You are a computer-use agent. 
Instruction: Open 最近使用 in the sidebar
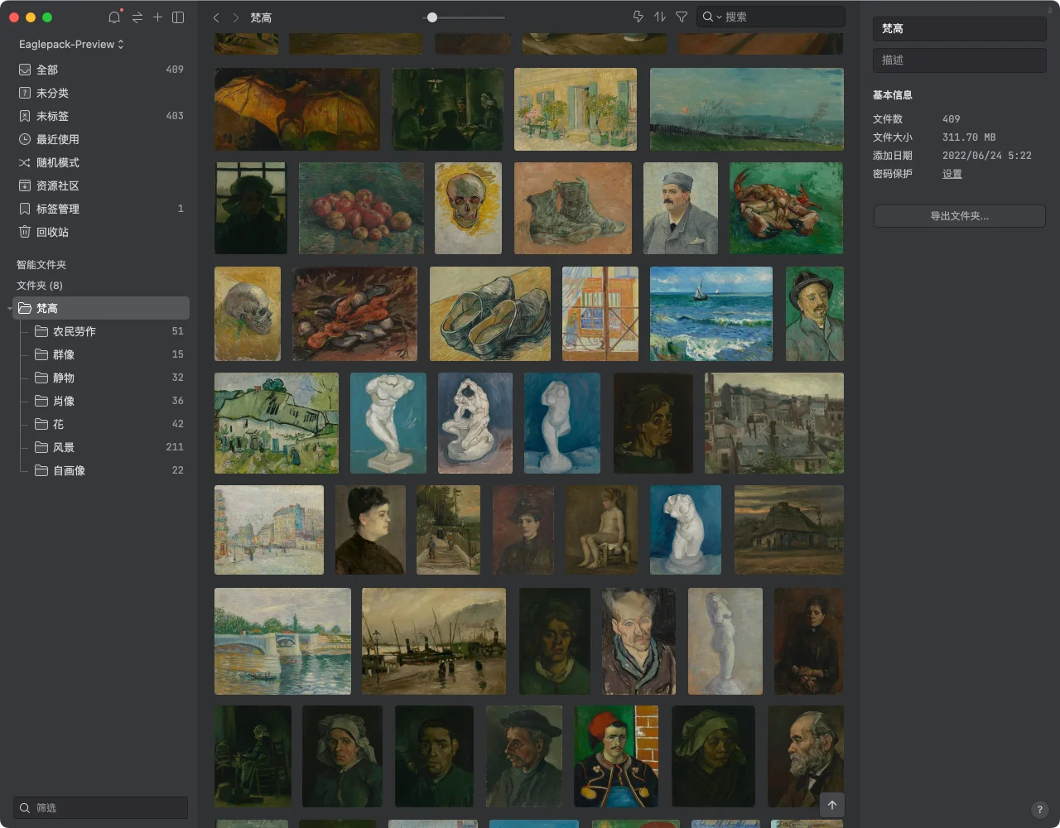(x=101, y=139)
